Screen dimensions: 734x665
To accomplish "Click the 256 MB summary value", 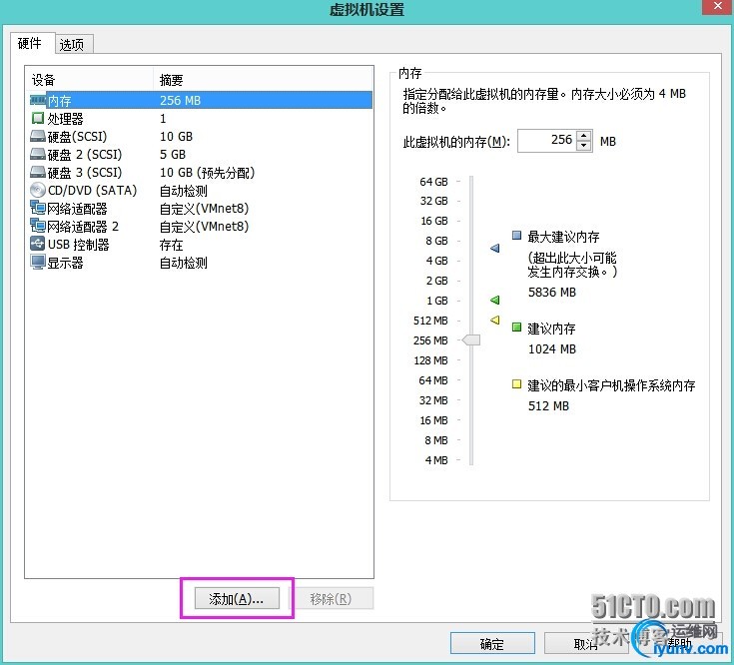I will pyautogui.click(x=180, y=100).
